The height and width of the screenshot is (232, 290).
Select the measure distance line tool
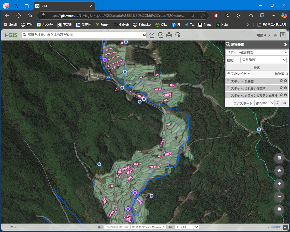152,35
